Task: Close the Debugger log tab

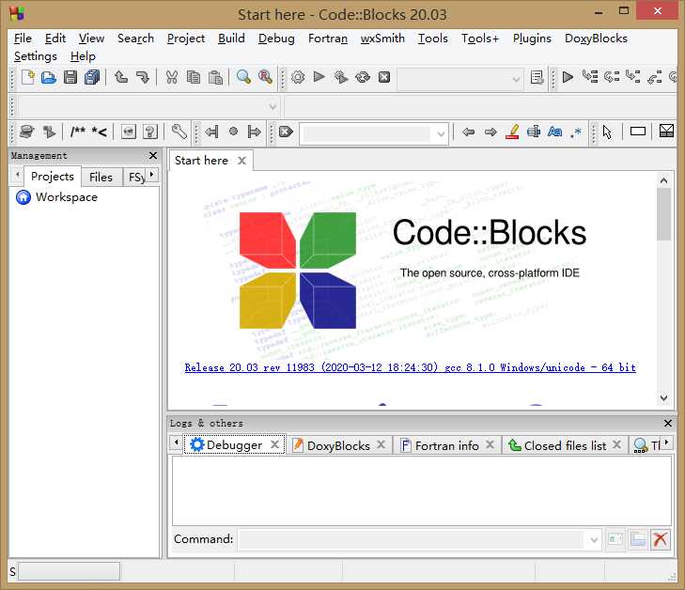Action: pos(274,444)
